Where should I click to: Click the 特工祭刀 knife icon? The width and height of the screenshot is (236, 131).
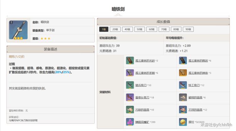(x=183, y=85)
